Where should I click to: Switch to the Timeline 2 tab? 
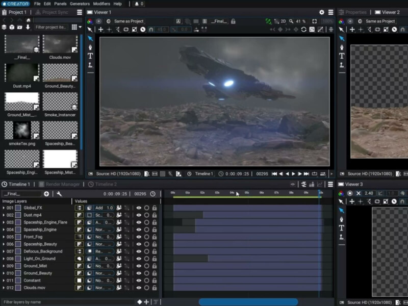click(x=103, y=184)
